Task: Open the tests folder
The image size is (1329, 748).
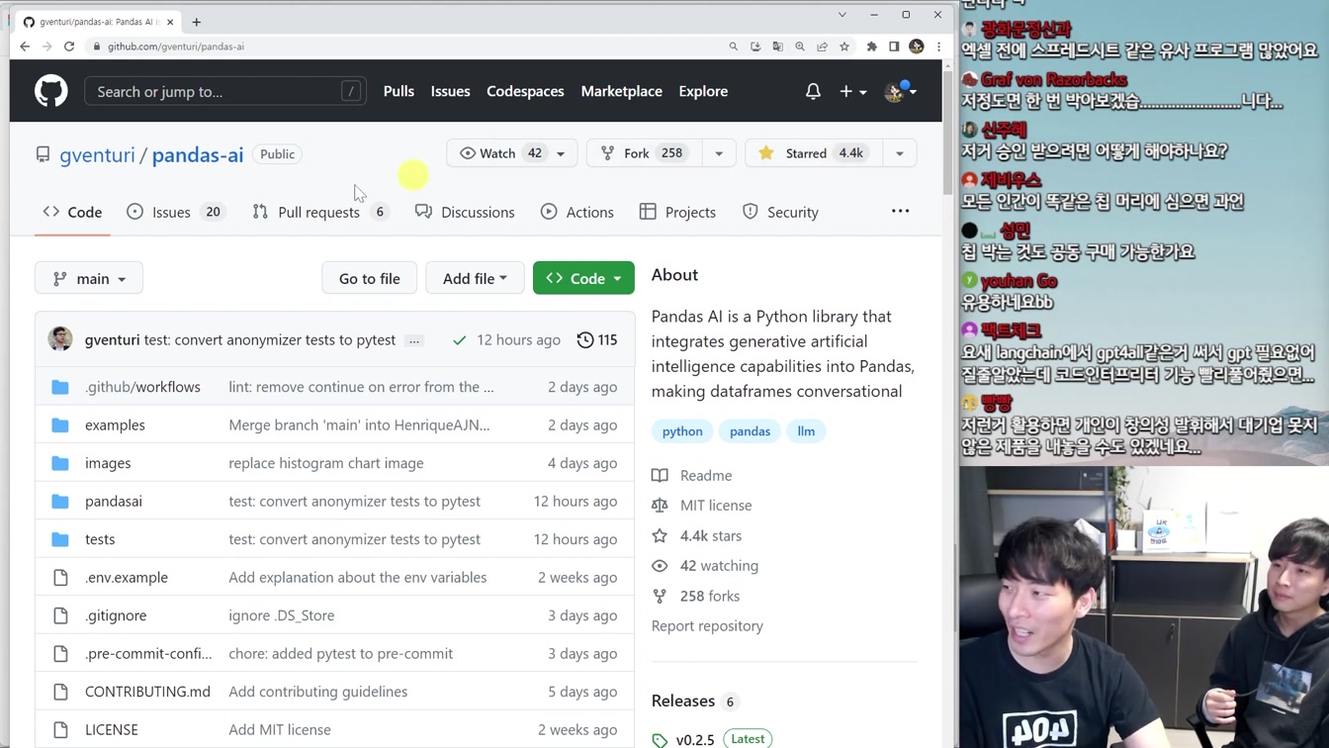Action: 100,539
